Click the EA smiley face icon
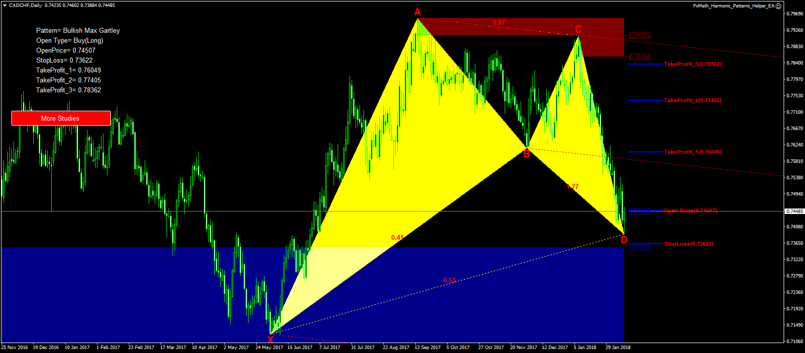 (779, 6)
